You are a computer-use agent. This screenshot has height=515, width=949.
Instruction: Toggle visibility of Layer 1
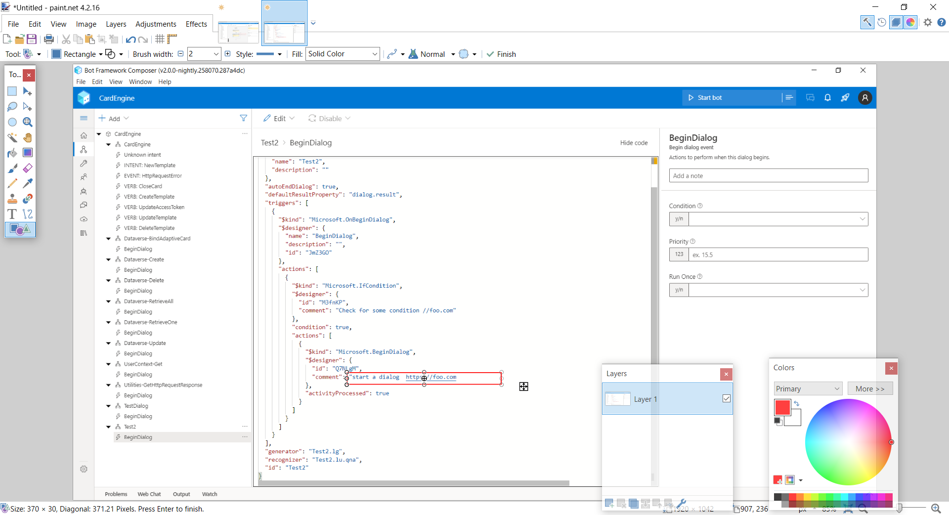point(726,398)
